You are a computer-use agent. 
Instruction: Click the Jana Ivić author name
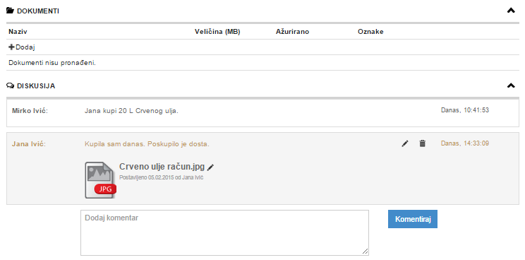(x=28, y=144)
